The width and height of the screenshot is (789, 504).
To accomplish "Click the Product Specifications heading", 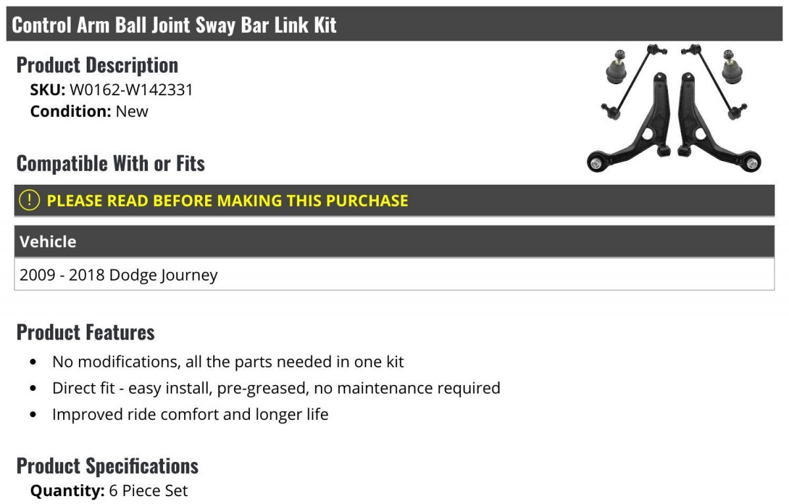I will point(107,465).
